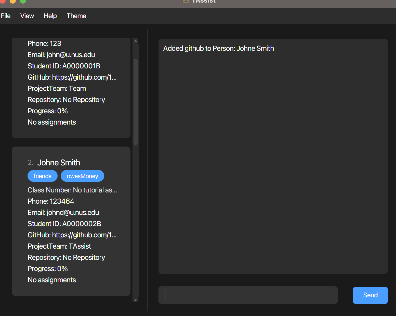Click 'Repository: No Repository' in Johne Smith card
This screenshot has width=396, height=316.
pyautogui.click(x=66, y=258)
